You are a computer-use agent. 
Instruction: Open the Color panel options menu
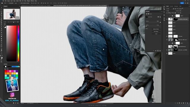19,24
